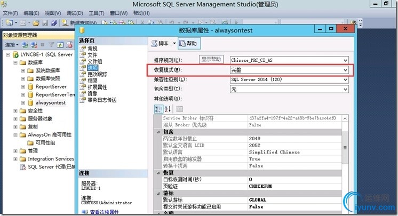Click the Disconnect icon in Object Explorer
398x216 pixels.
tap(34, 45)
